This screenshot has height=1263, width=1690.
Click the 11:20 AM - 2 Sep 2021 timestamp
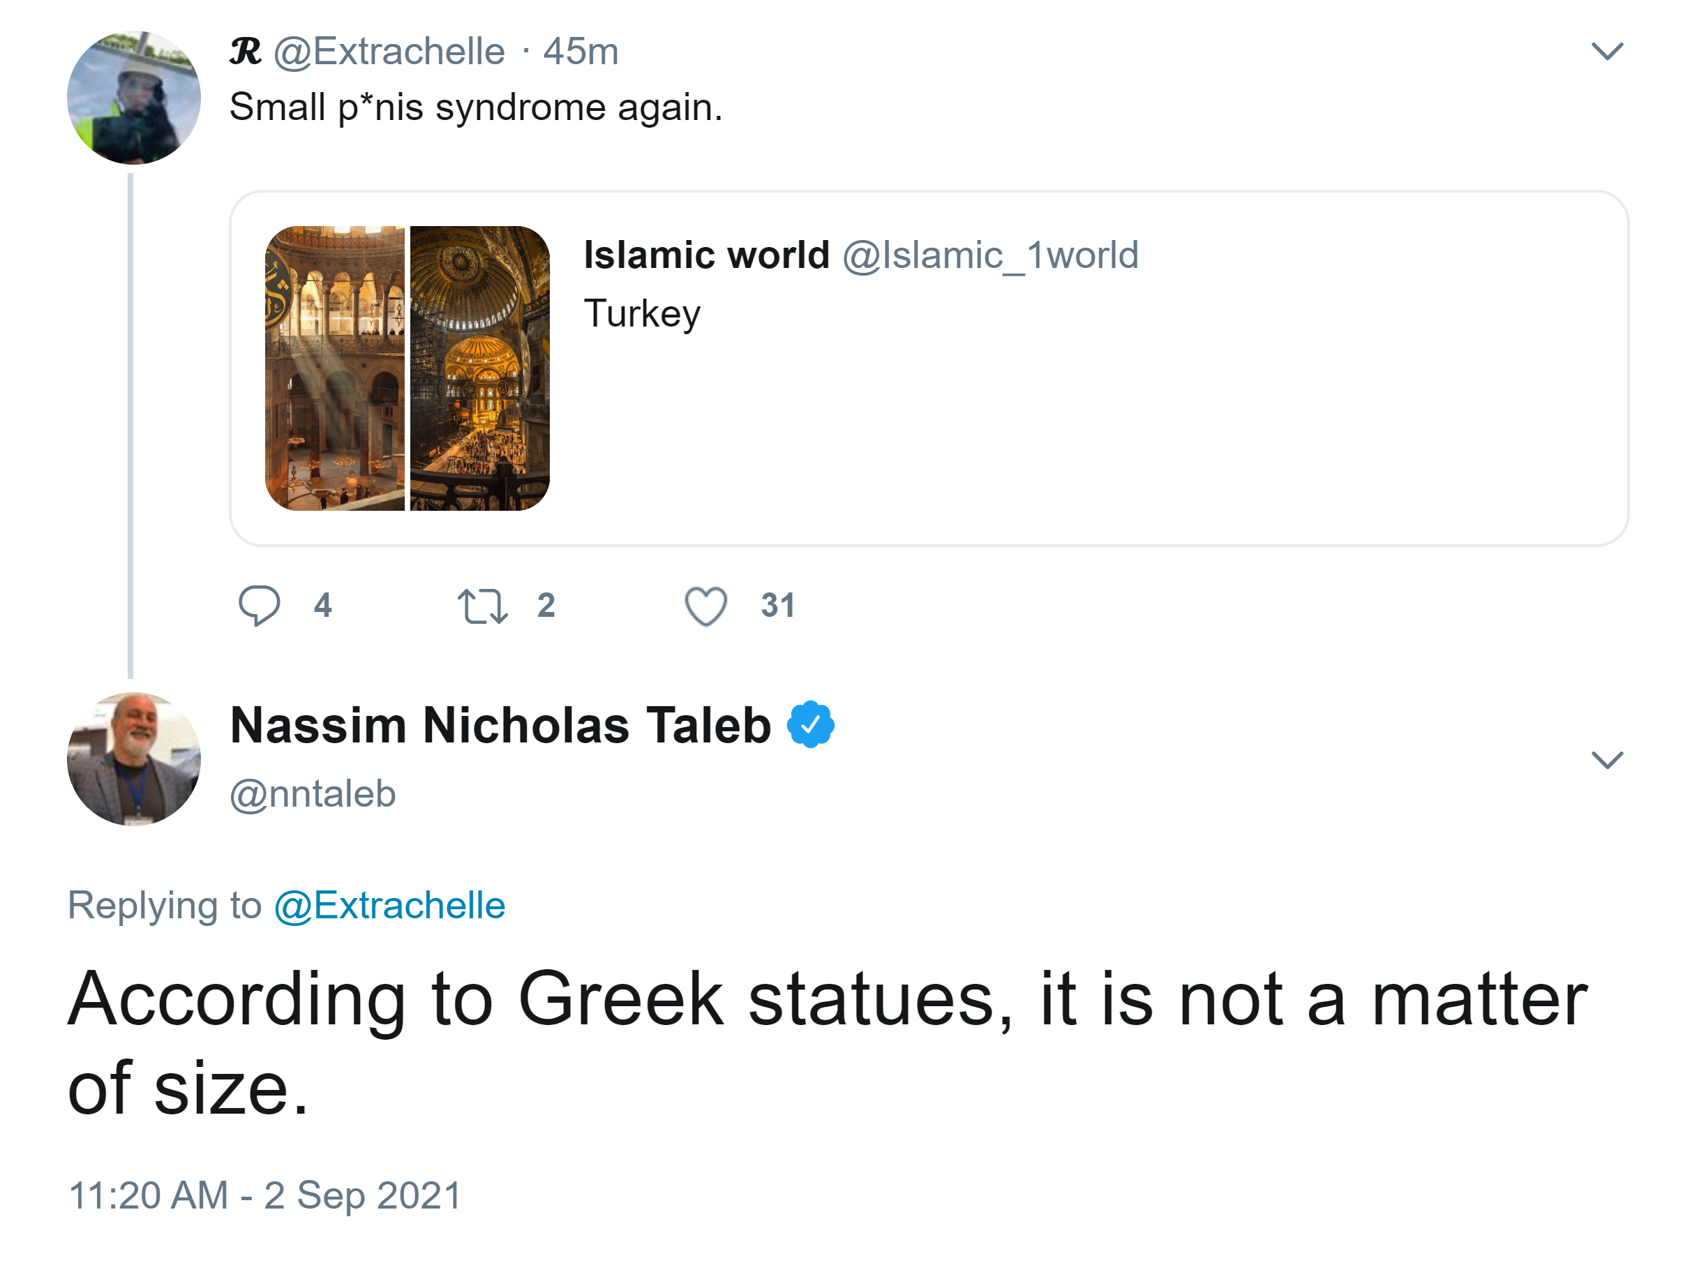(265, 1195)
